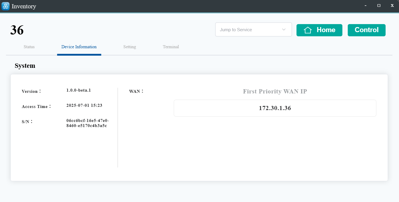The width and height of the screenshot is (399, 202).
Task: Click access time 2025-07-01 15:23
Action: pyautogui.click(x=84, y=105)
